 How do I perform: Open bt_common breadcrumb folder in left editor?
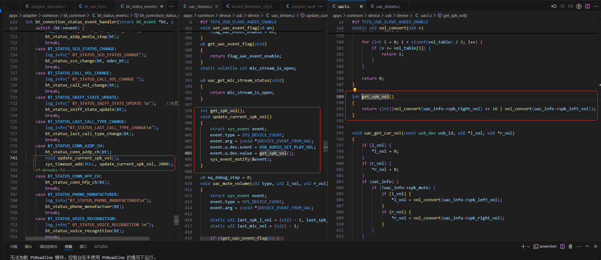75,15
